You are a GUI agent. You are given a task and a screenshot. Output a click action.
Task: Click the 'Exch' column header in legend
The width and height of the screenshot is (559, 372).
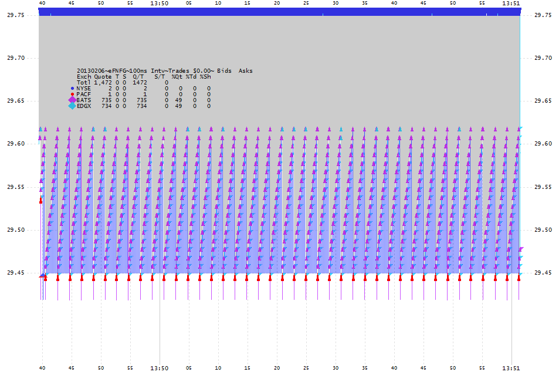coord(84,77)
